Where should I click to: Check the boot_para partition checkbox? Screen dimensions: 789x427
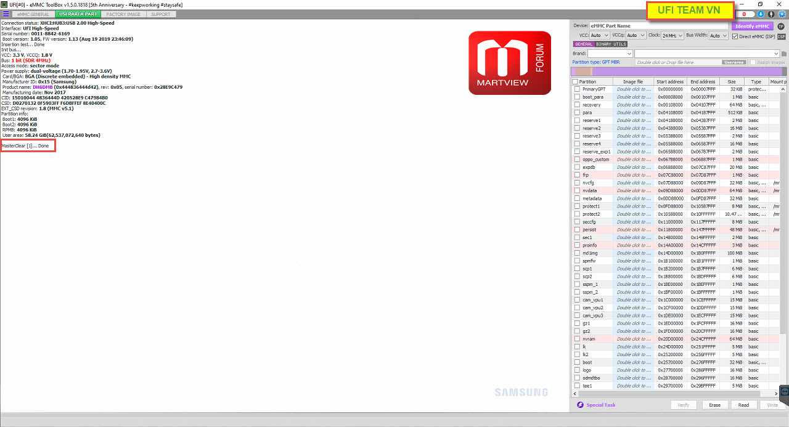[x=577, y=97]
